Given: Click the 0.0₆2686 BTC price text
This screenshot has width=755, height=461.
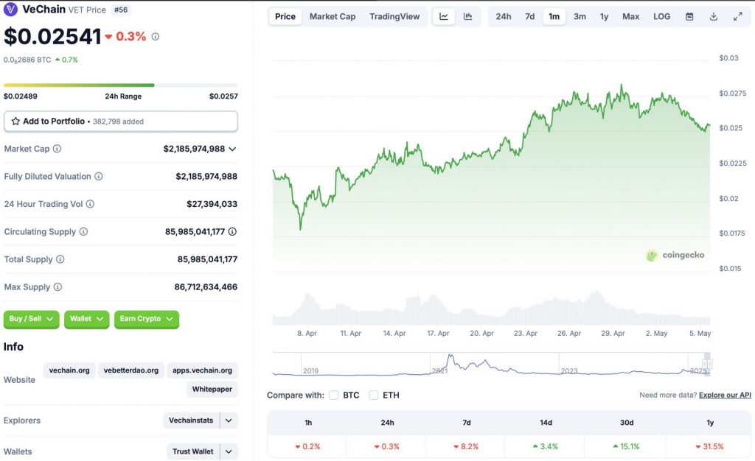Looking at the screenshot, I should click(x=27, y=60).
